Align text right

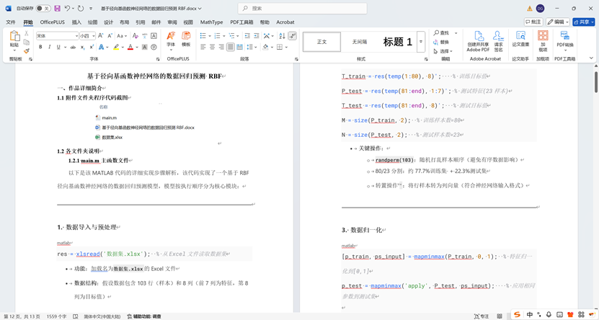(x=221, y=47)
